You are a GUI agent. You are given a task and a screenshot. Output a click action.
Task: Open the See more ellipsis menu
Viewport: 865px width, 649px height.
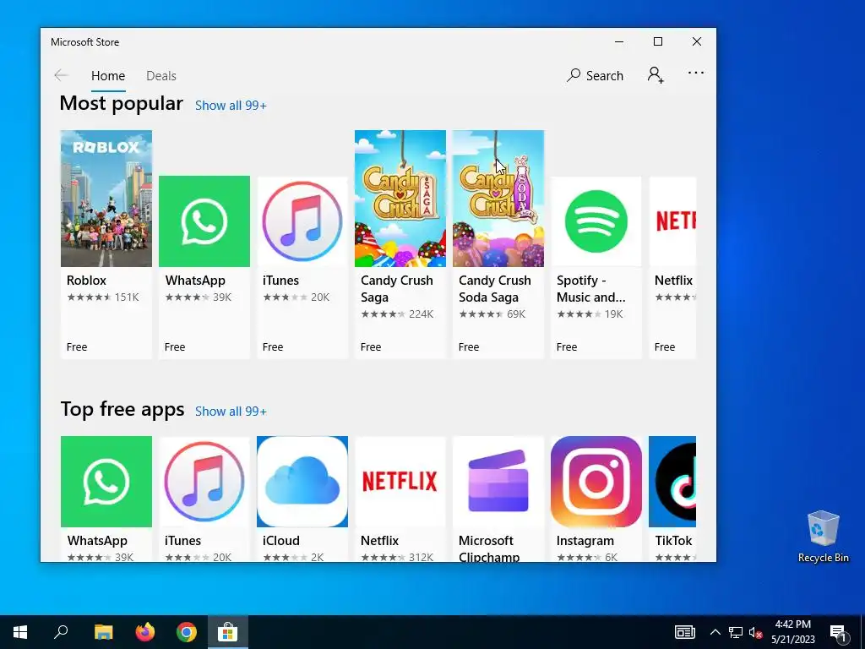[x=696, y=73]
